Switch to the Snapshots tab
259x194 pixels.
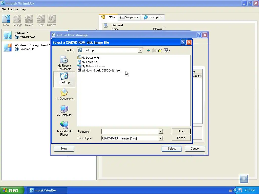click(x=129, y=17)
